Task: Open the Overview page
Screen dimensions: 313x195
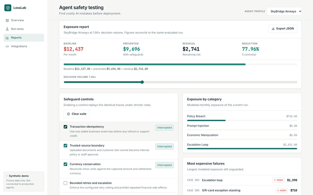Action: coord(24,20)
